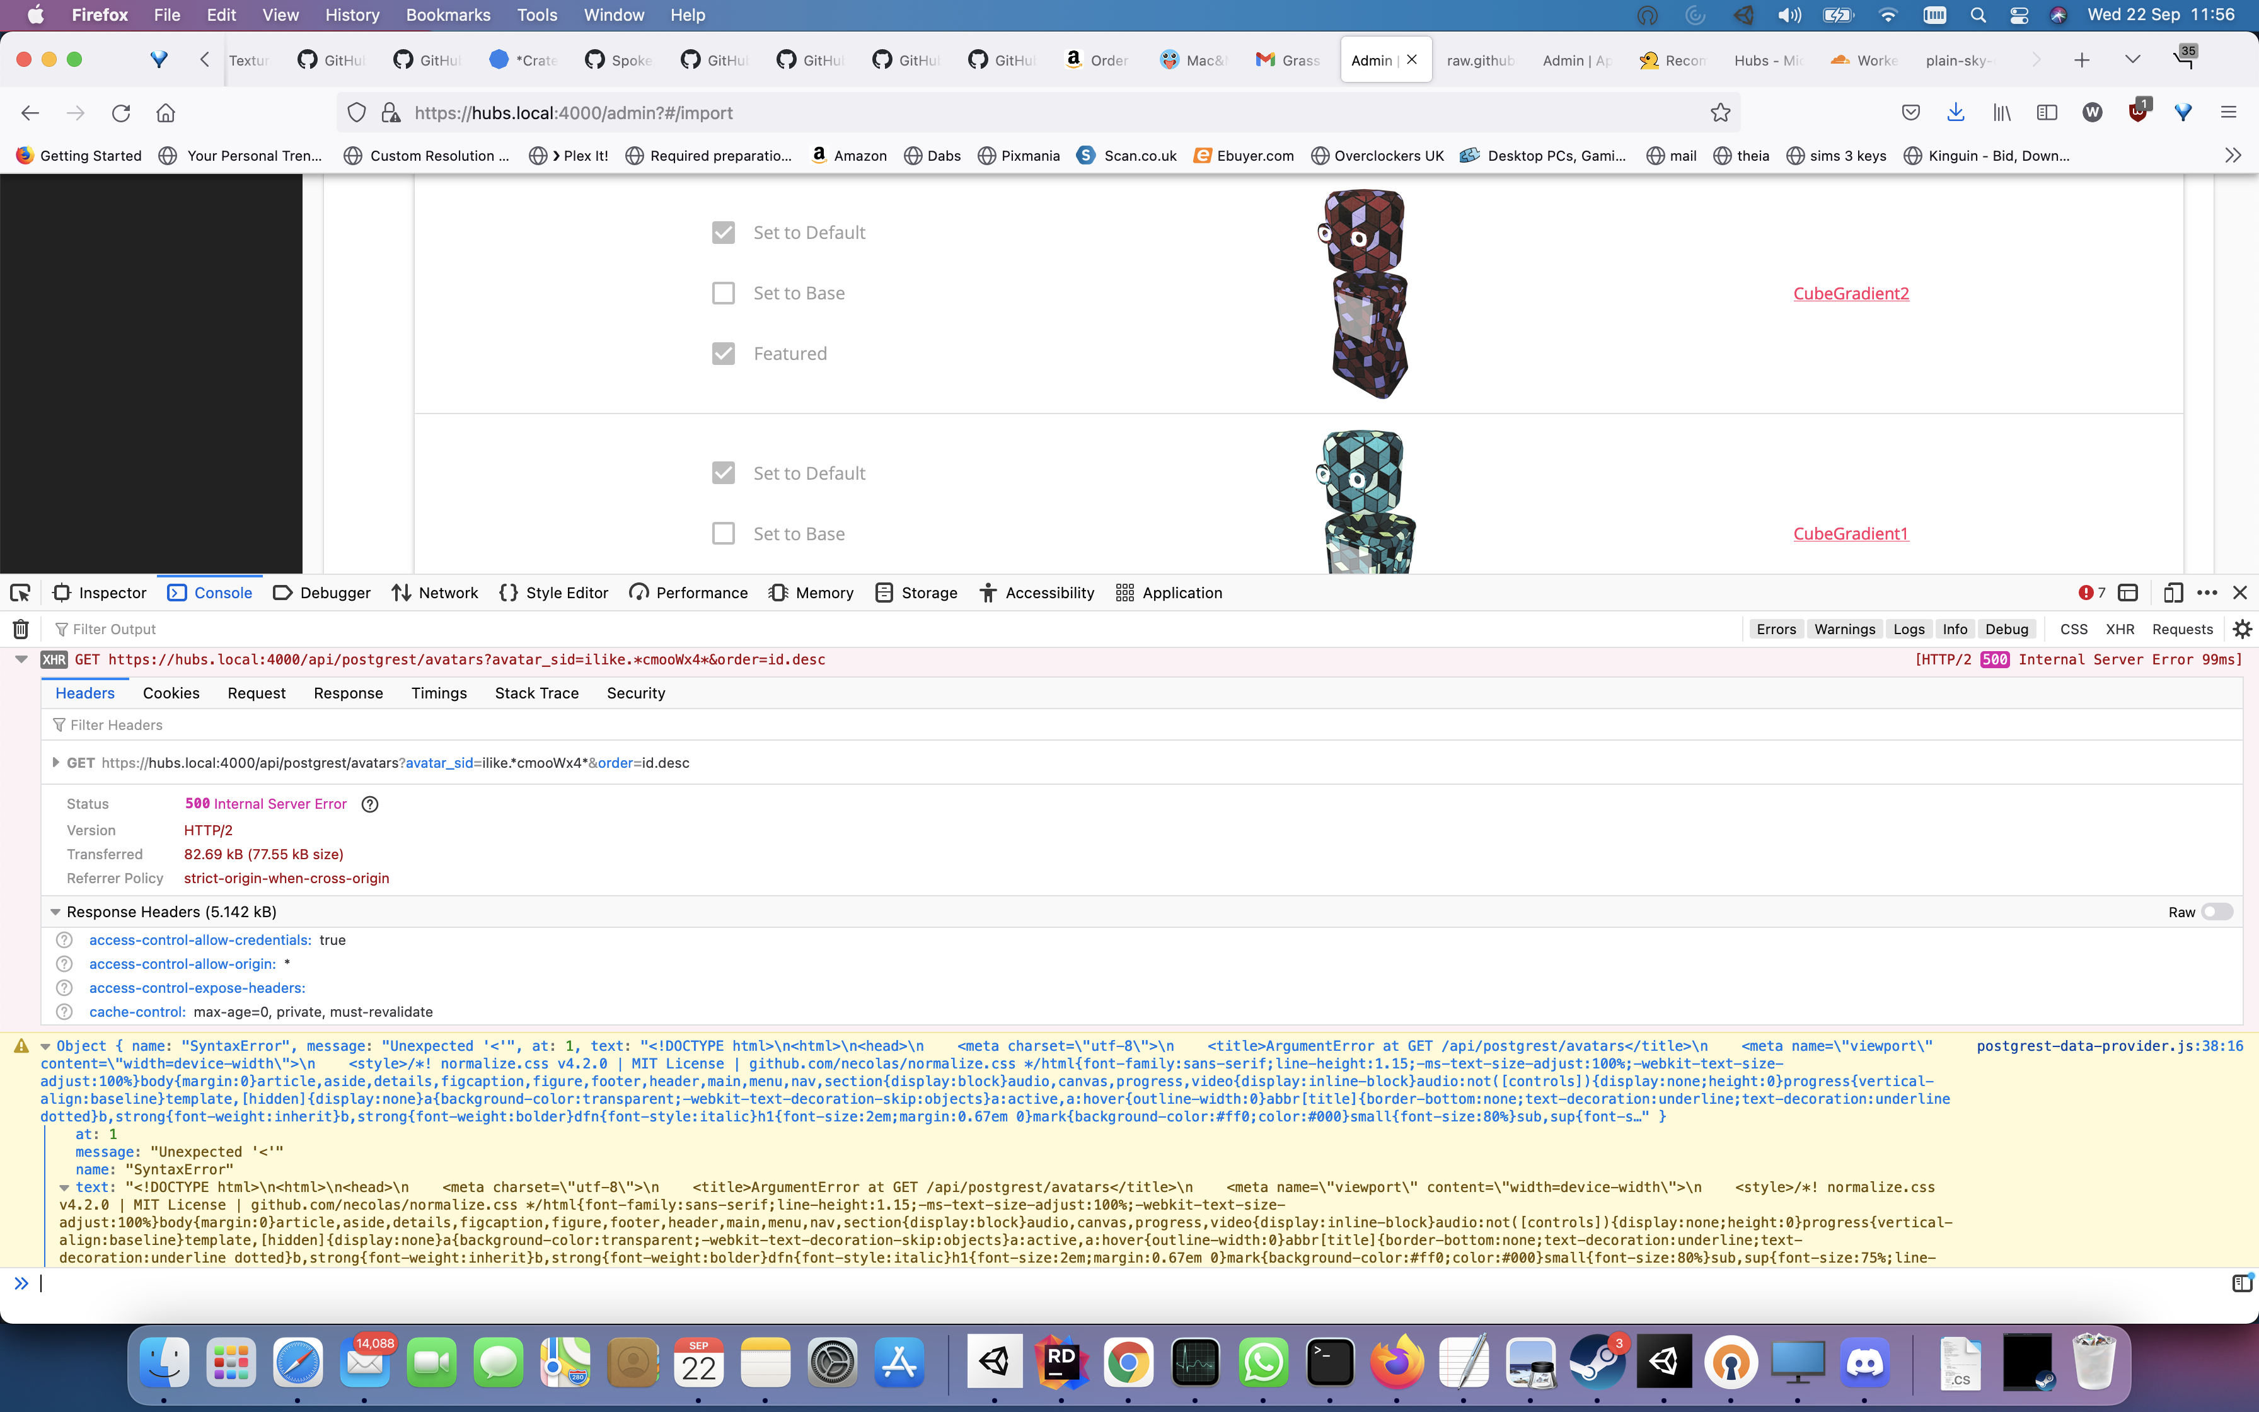Click the red error count badge
The height and width of the screenshot is (1412, 2259).
click(x=2092, y=593)
